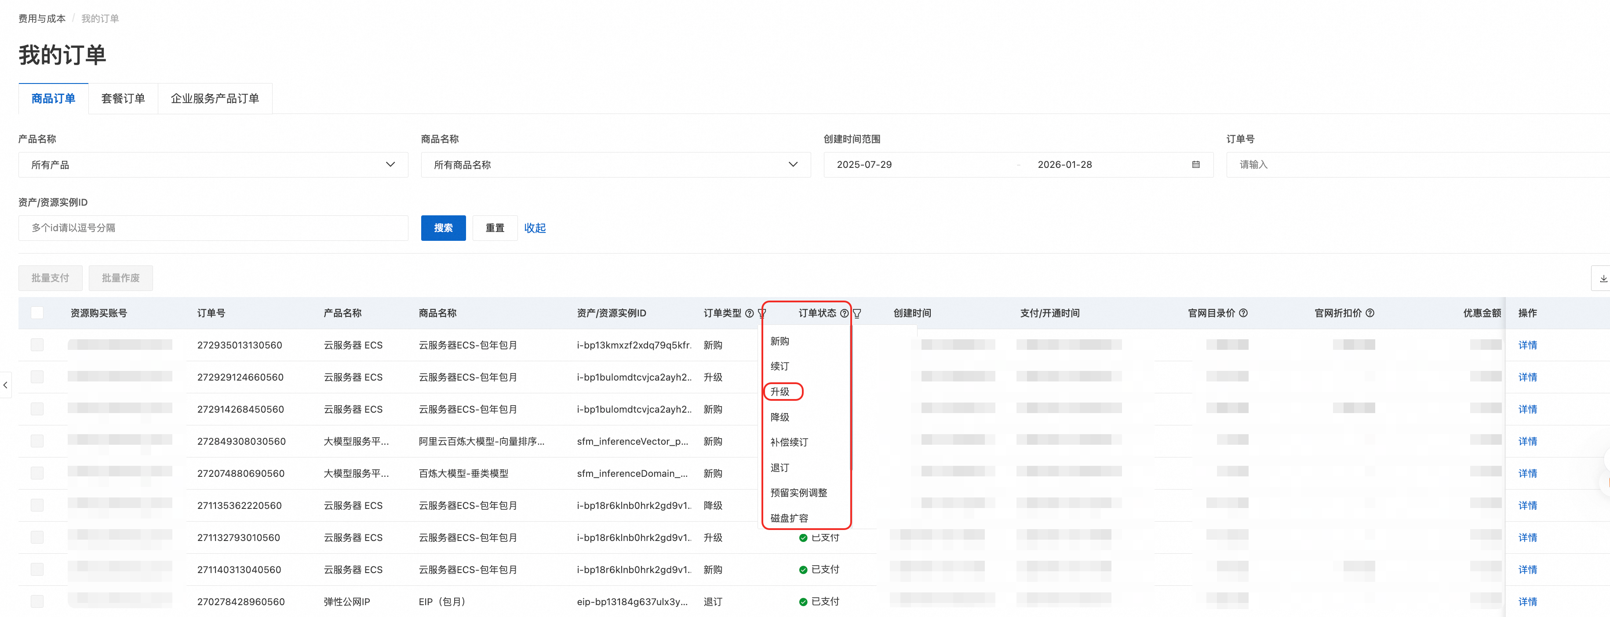1610x617 pixels.
Task: Go to 费用与成本 in the breadcrumb
Action: coord(42,19)
